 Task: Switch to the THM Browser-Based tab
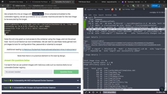pyautogui.click(x=84, y=2)
